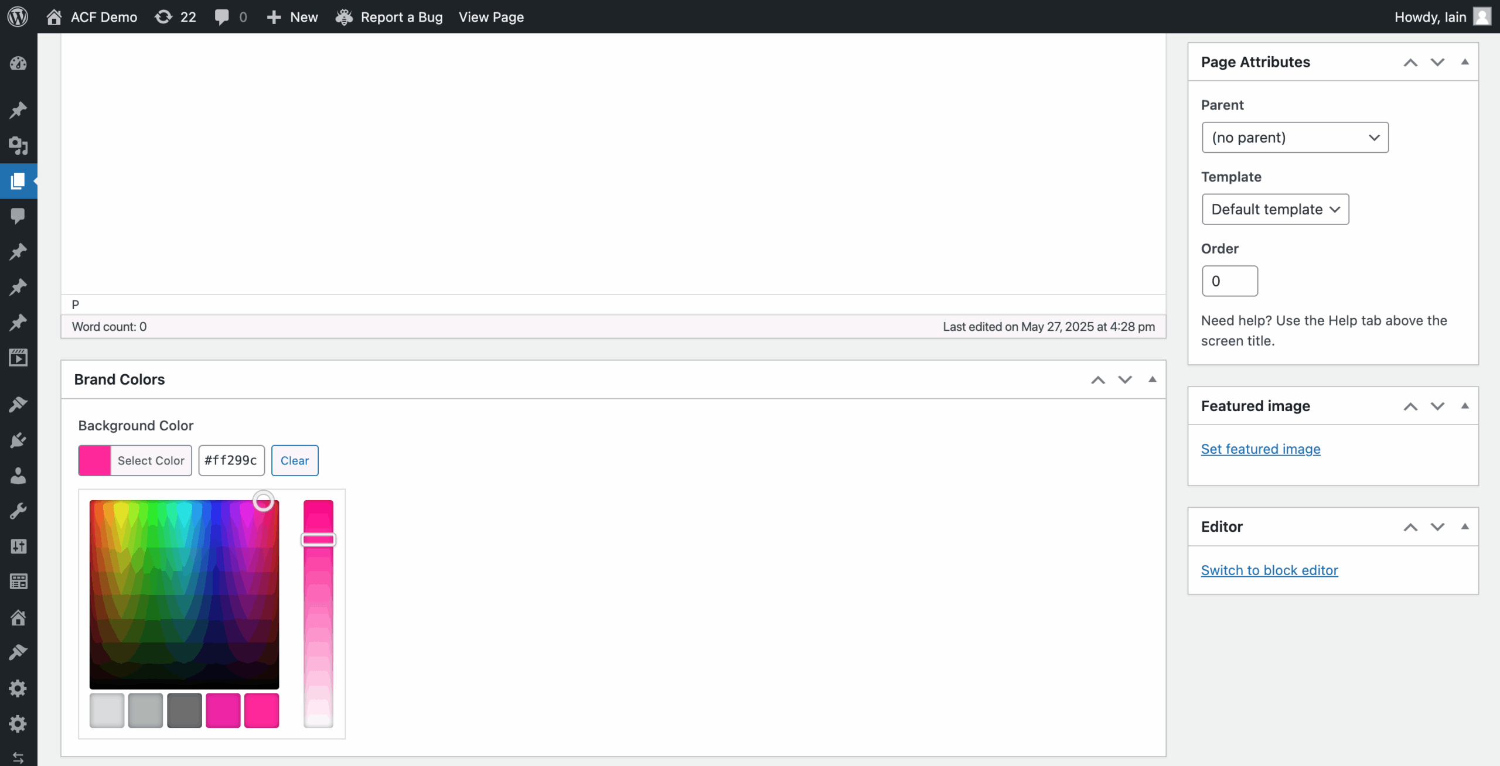
Task: Select the dark gray palette swatch
Action: click(184, 710)
